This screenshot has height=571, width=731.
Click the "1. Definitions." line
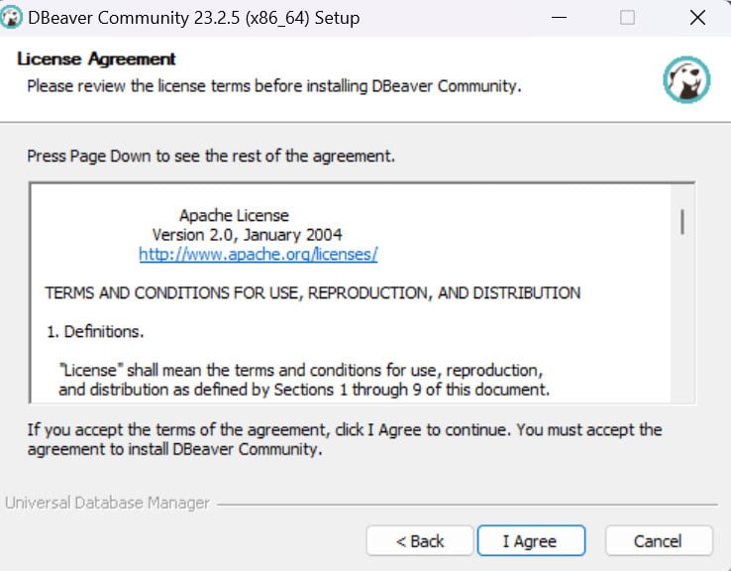(95, 331)
